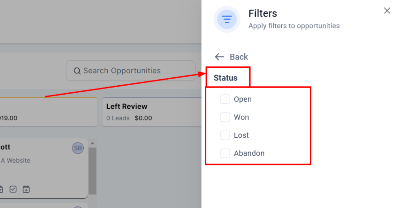Screen dimensions: 404x208
Task: Click the notes document icon on the card
Action: point(1,189)
